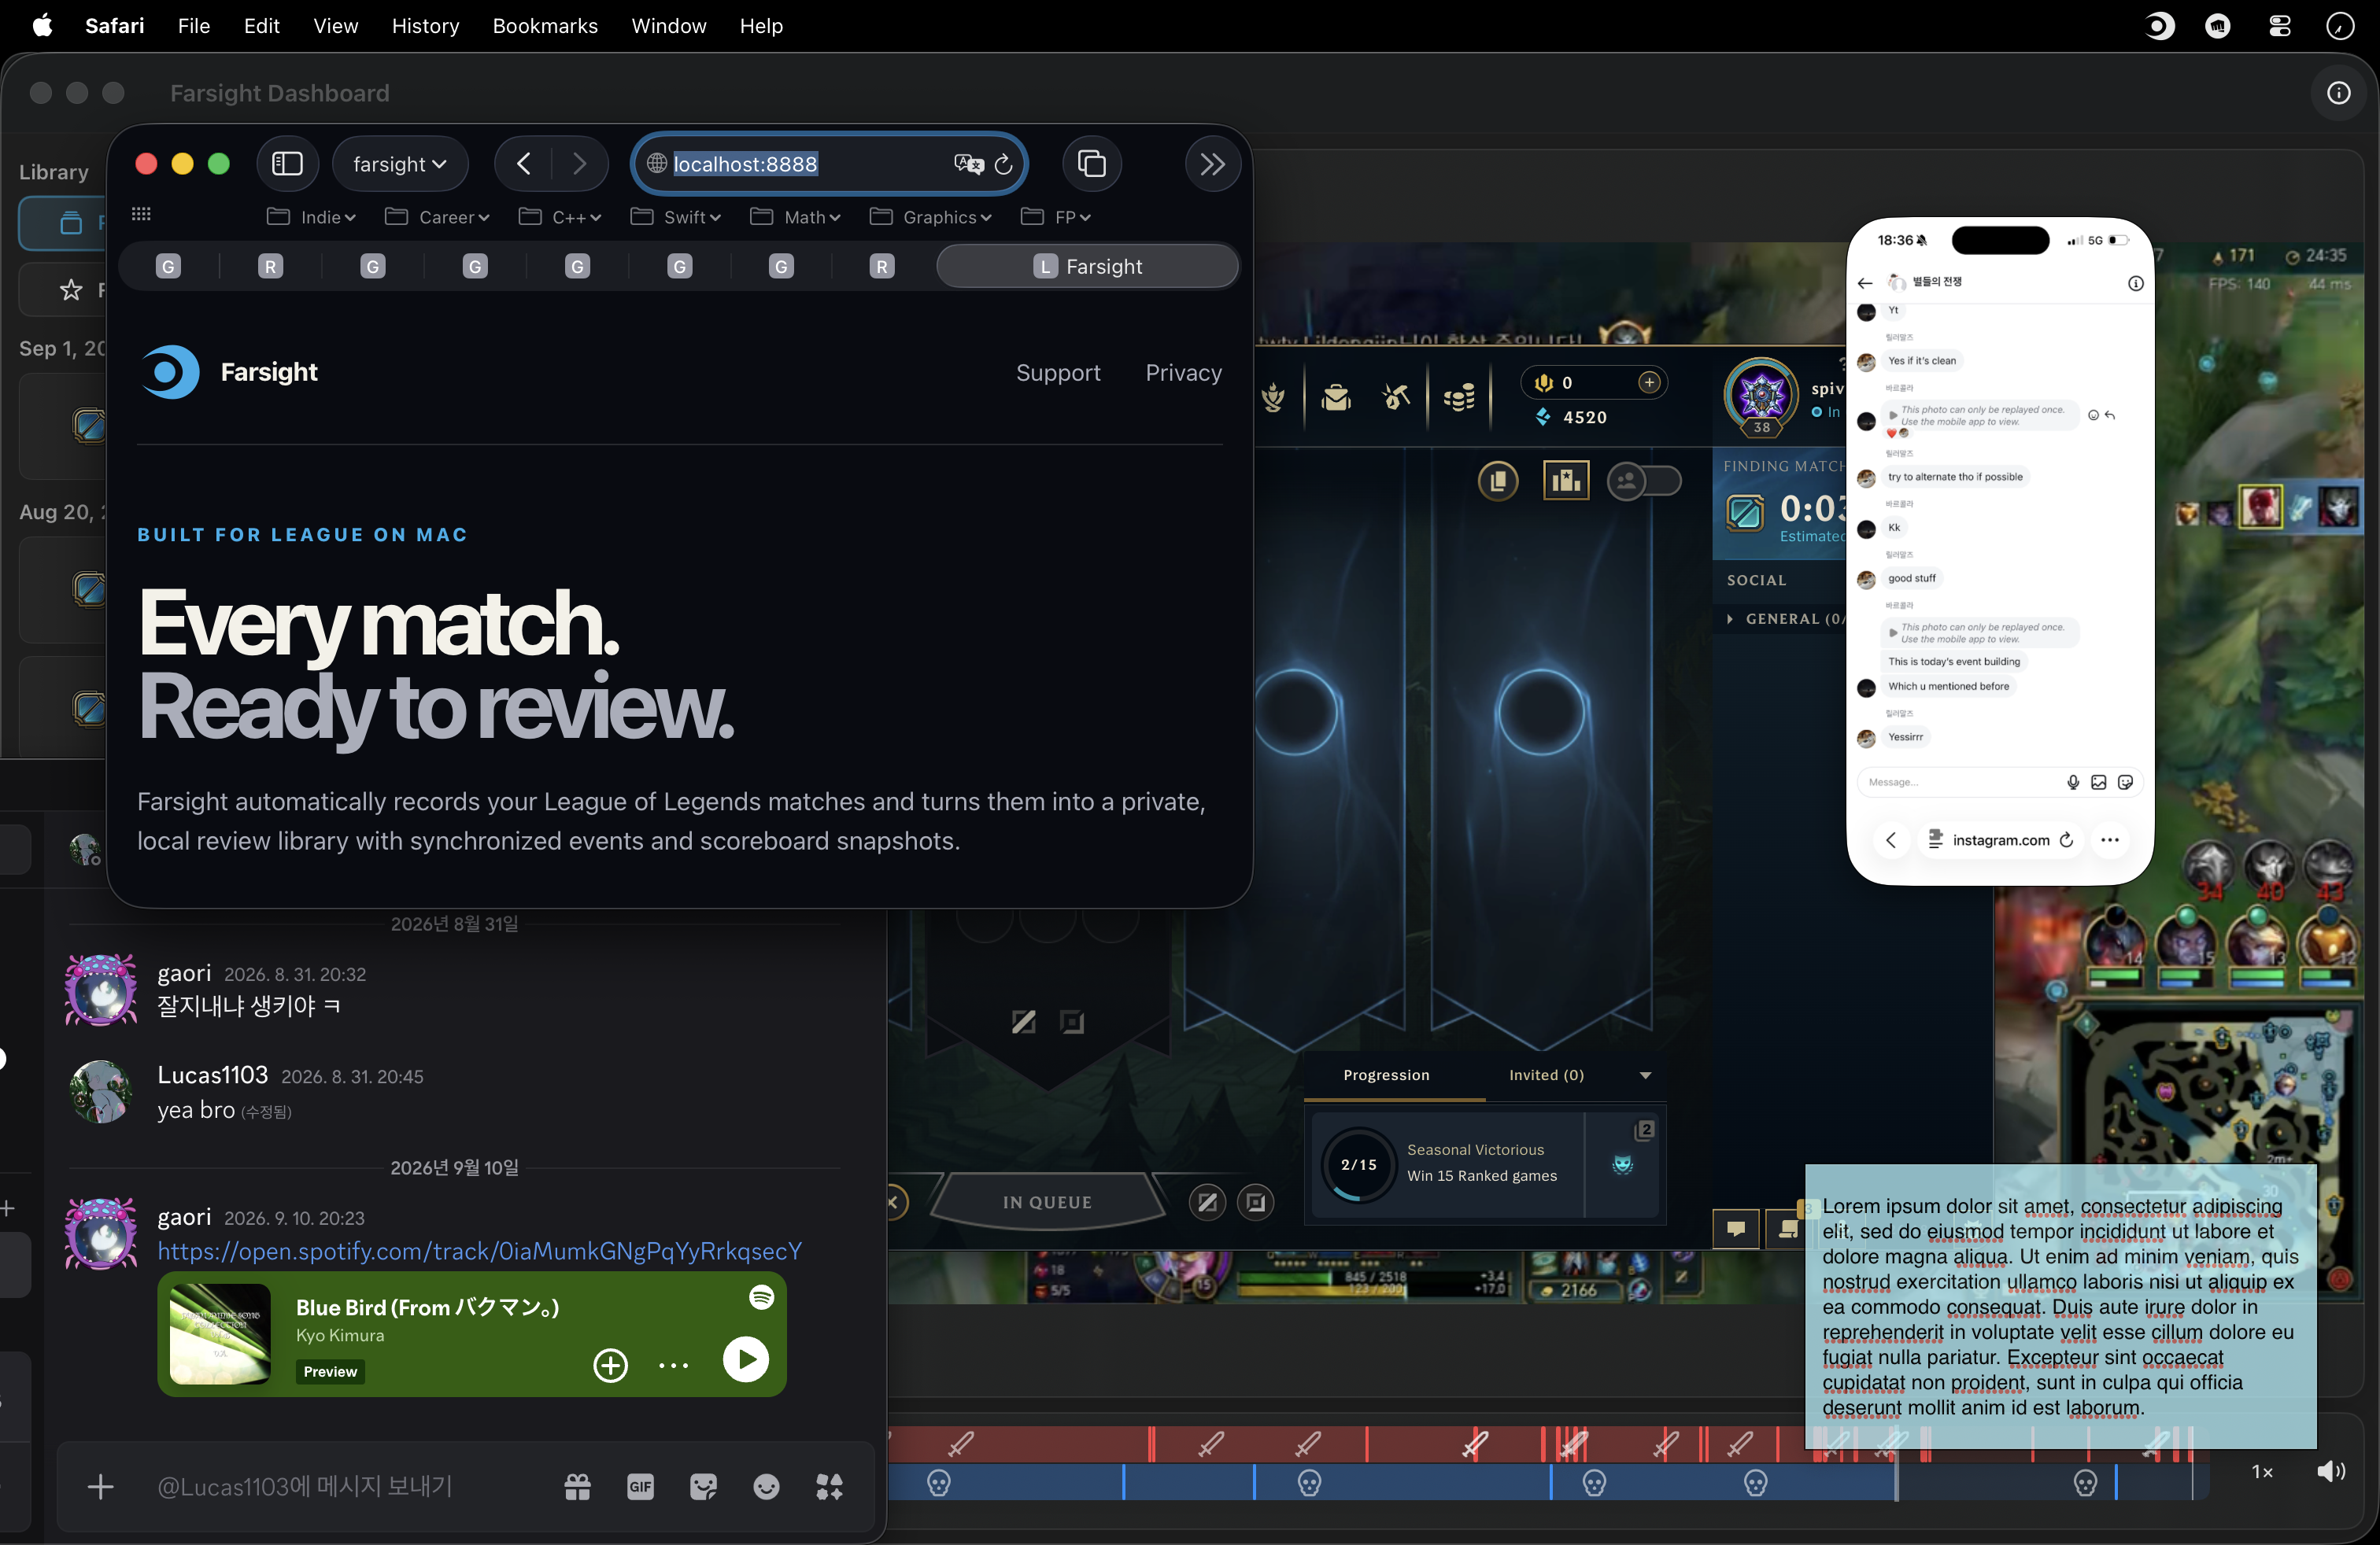Open the farsight tab group dropdown

[399, 163]
